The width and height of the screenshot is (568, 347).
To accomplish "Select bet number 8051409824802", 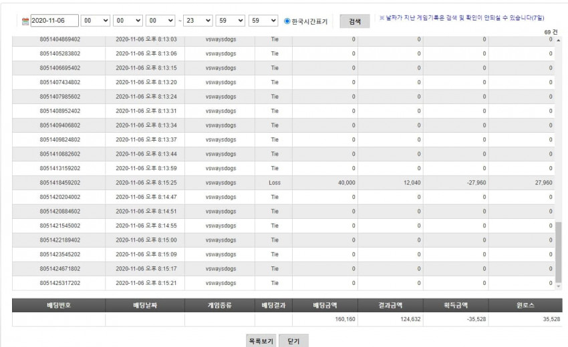I will pyautogui.click(x=59, y=139).
